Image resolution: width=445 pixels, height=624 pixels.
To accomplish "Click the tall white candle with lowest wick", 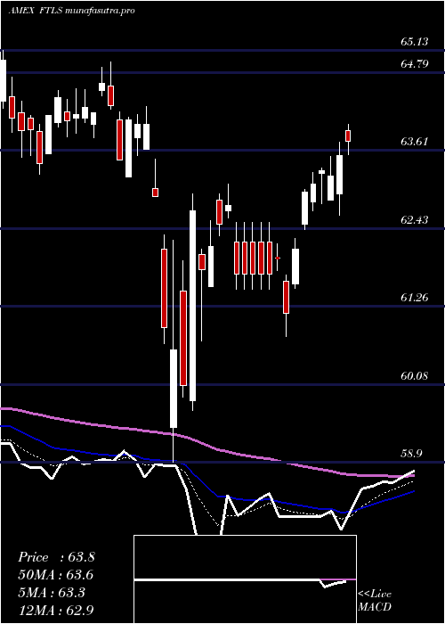I will coord(174,389).
